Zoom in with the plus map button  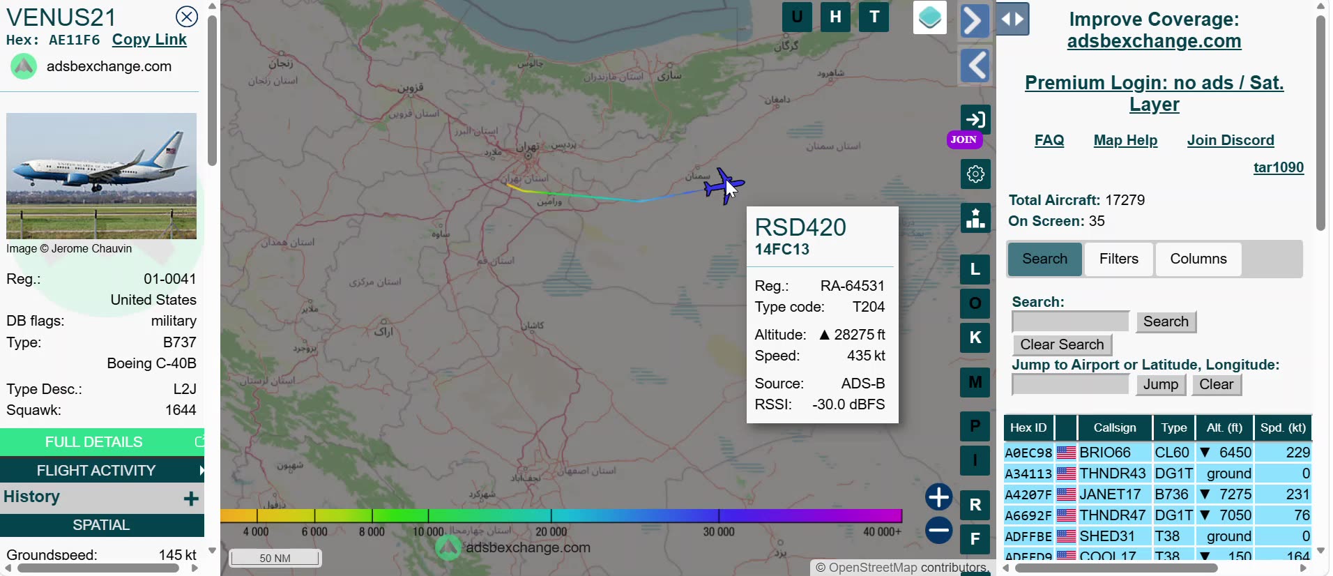tap(938, 497)
